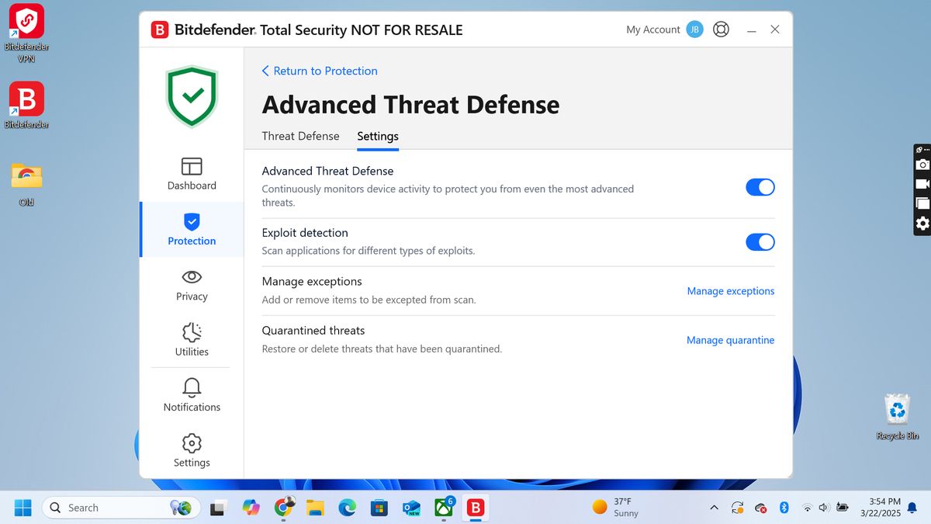Open Bitdefender Settings from the sidebar
Image resolution: width=931 pixels, height=524 pixels.
(191, 450)
